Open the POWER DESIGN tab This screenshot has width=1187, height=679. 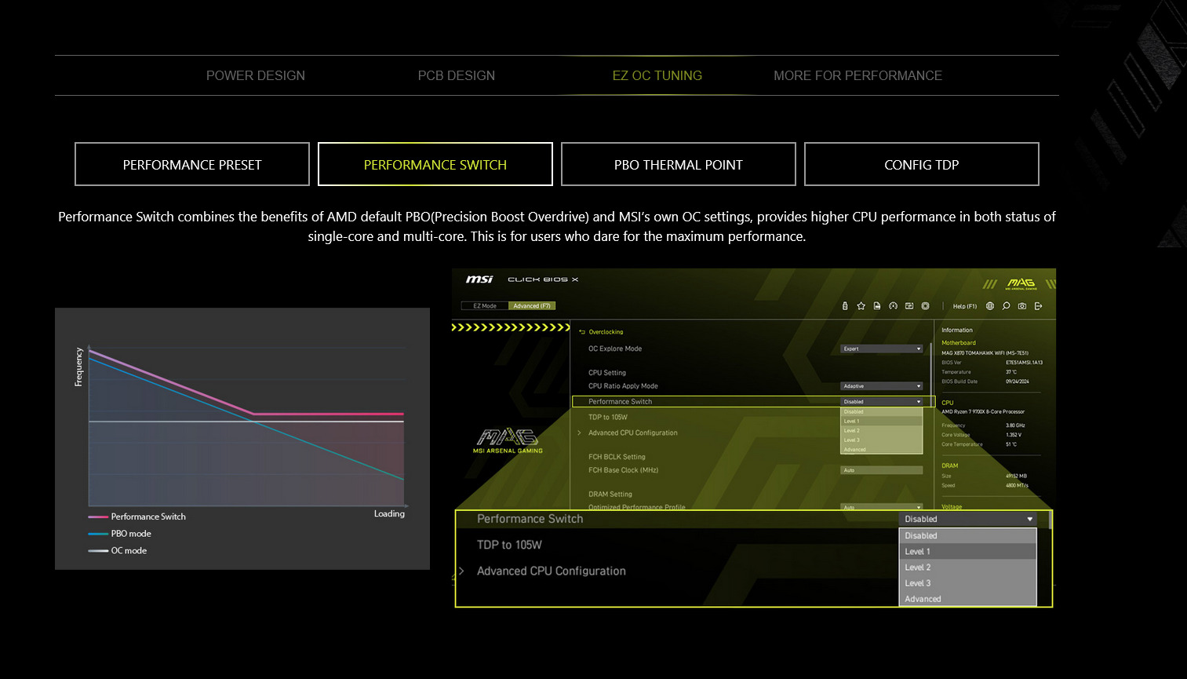[x=256, y=75]
